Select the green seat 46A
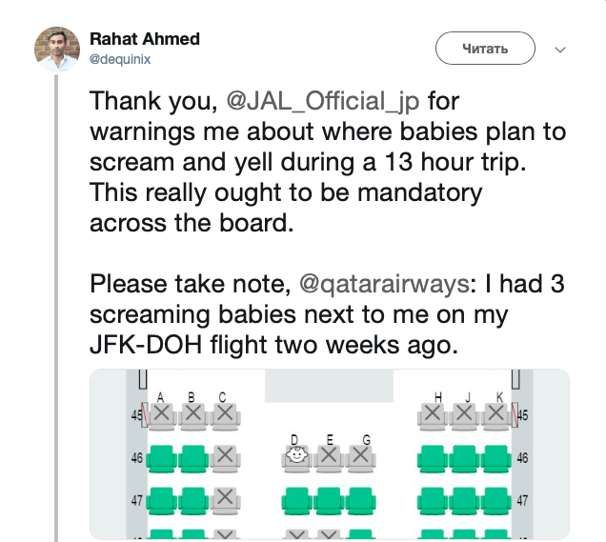 pos(162,458)
